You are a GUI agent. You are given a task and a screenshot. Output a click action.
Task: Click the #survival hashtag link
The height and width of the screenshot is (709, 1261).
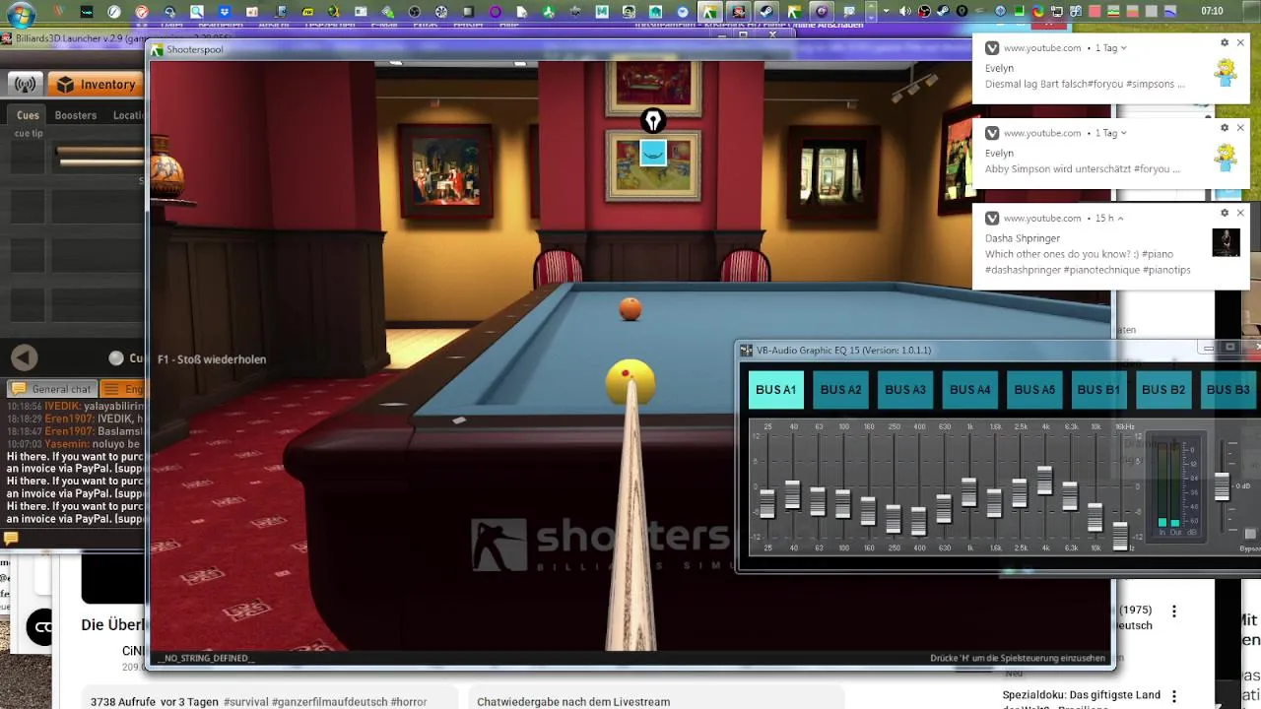point(247,702)
